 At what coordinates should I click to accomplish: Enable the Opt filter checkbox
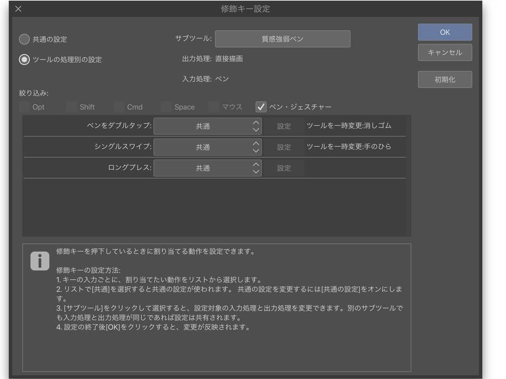click(x=25, y=106)
